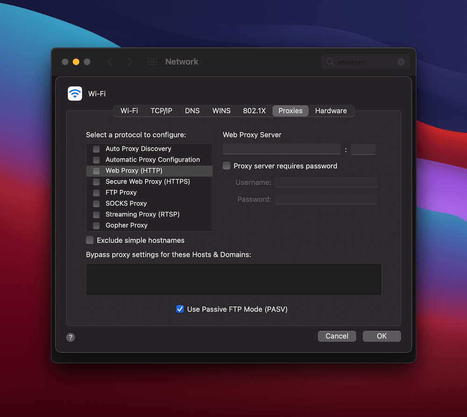Select the 802.1X tab
This screenshot has width=467, height=417.
click(254, 111)
